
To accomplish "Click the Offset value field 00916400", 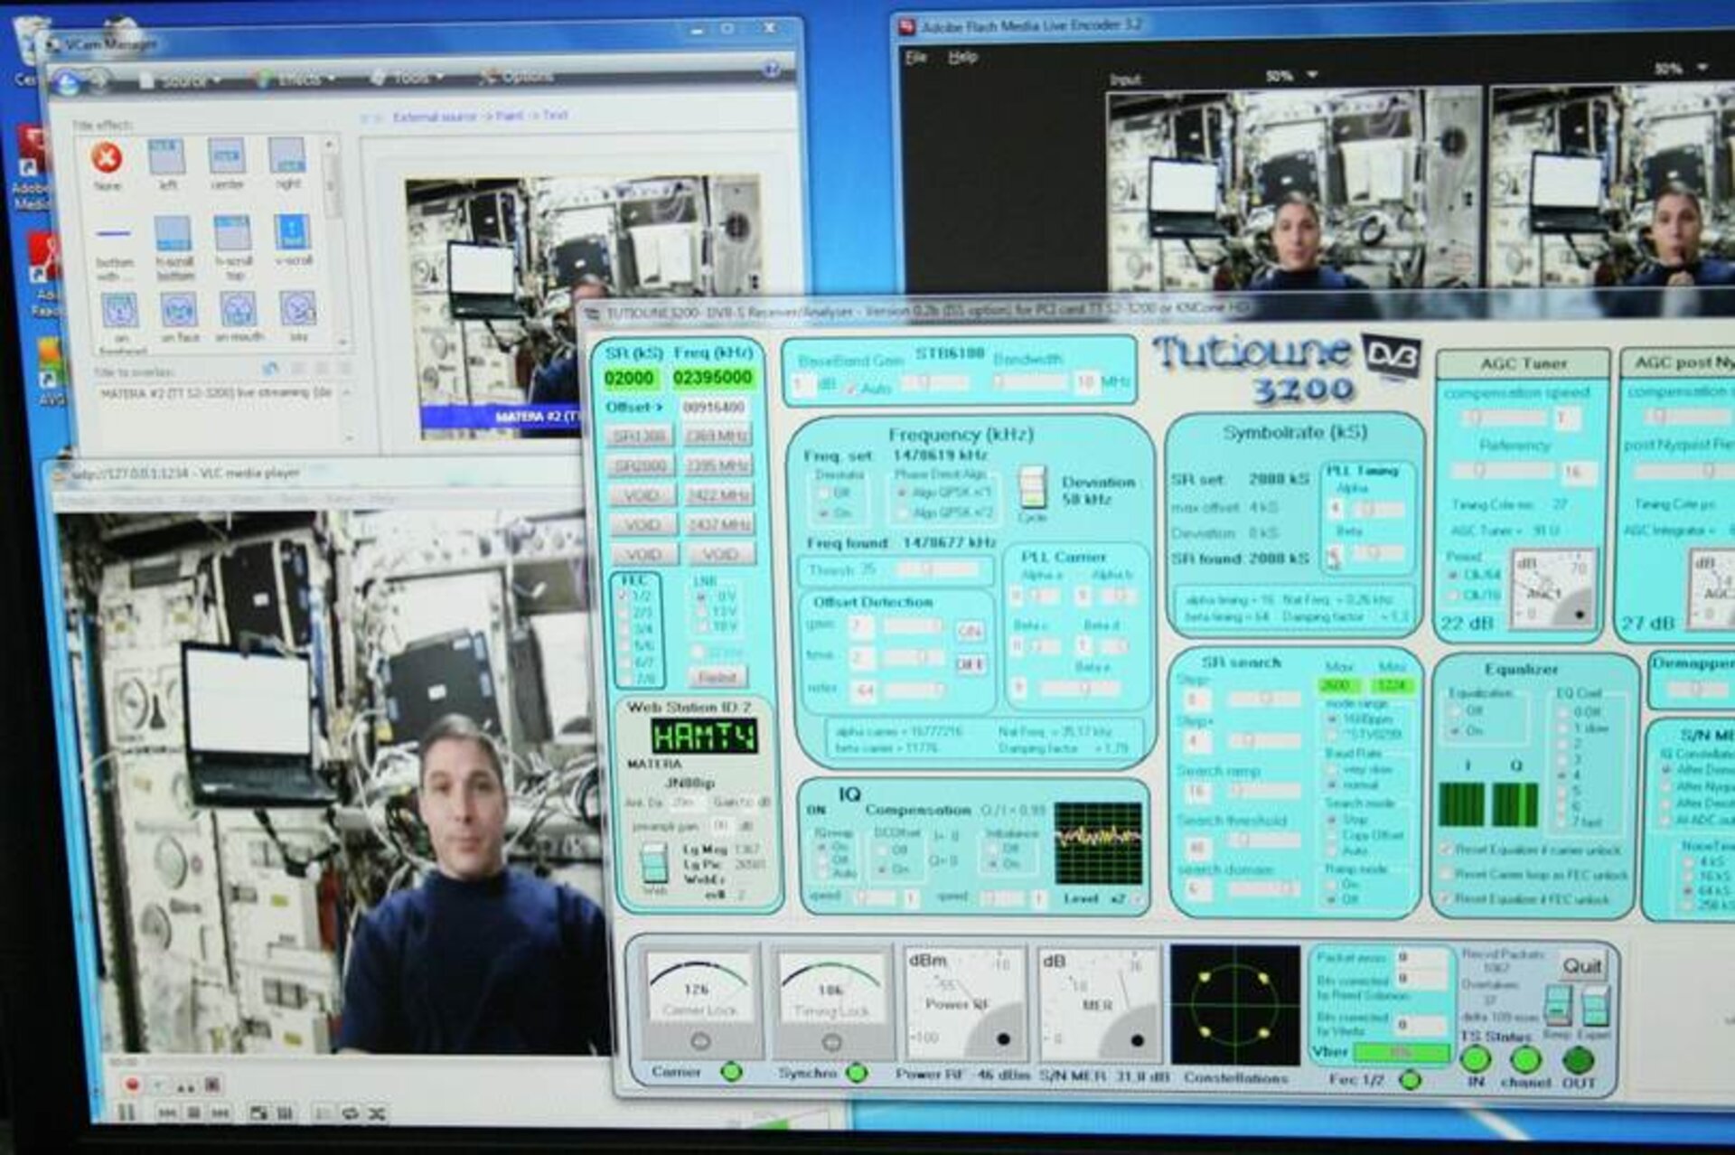I will pyautogui.click(x=714, y=408).
